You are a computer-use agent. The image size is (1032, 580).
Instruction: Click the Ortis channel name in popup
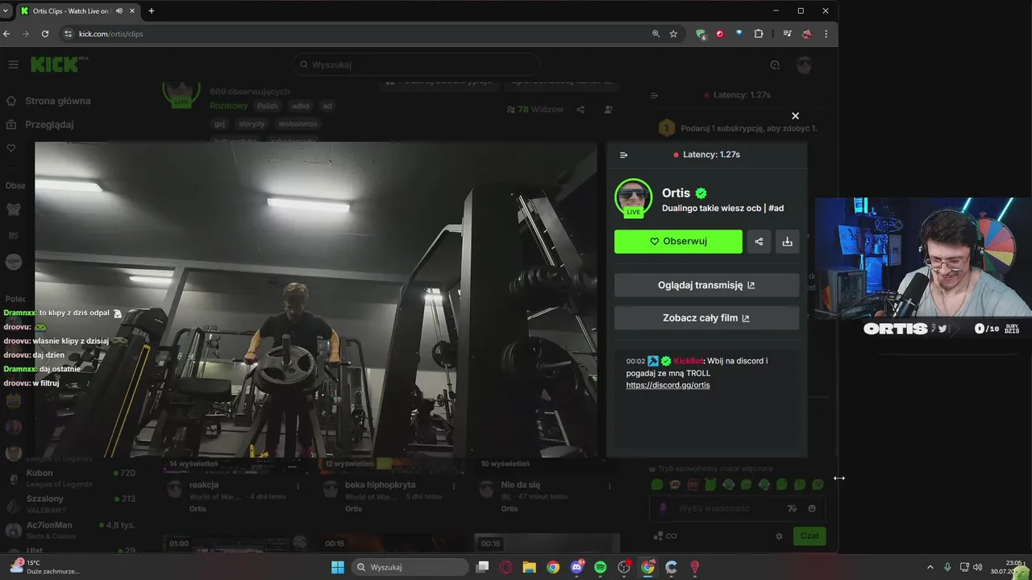click(x=676, y=193)
